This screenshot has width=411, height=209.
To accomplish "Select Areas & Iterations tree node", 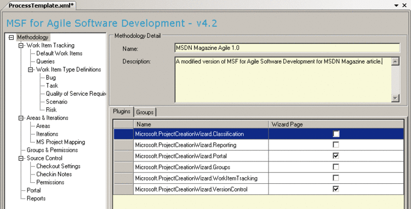I will click(48, 118).
